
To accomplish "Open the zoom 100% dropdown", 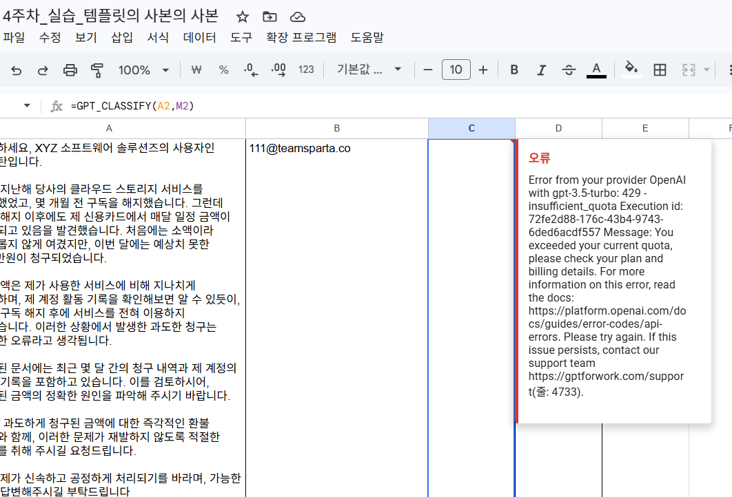I will (x=143, y=70).
